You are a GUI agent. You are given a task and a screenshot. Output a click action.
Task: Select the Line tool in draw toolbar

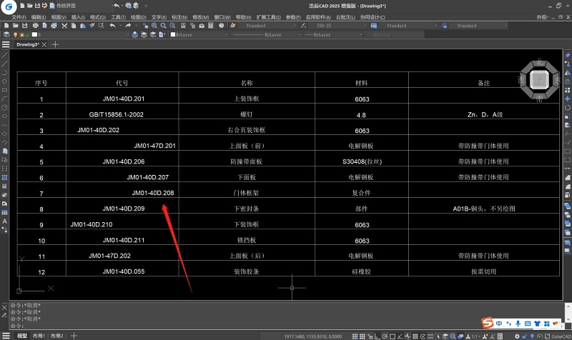[4, 56]
